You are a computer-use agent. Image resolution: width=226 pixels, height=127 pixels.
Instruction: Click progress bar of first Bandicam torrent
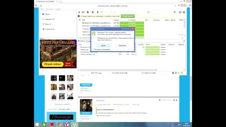click(132, 23)
